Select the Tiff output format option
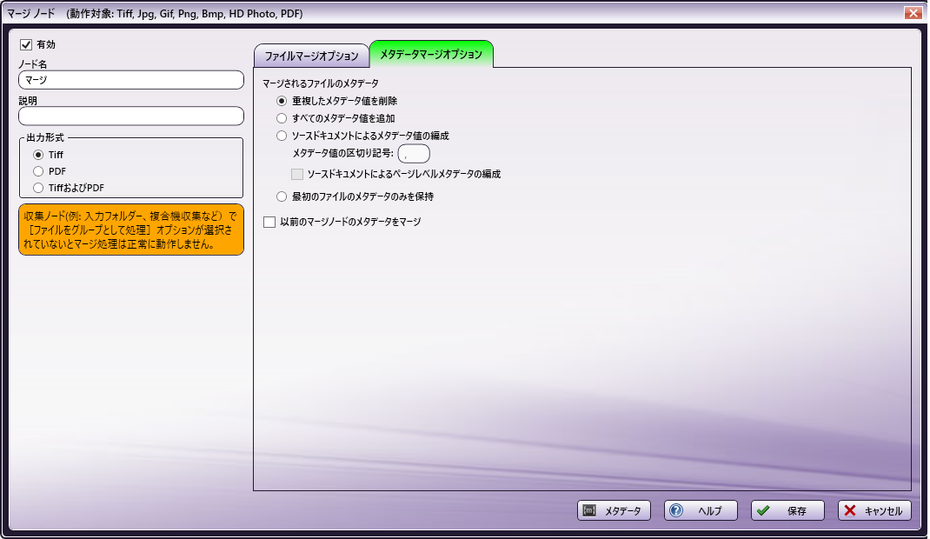 [37, 154]
